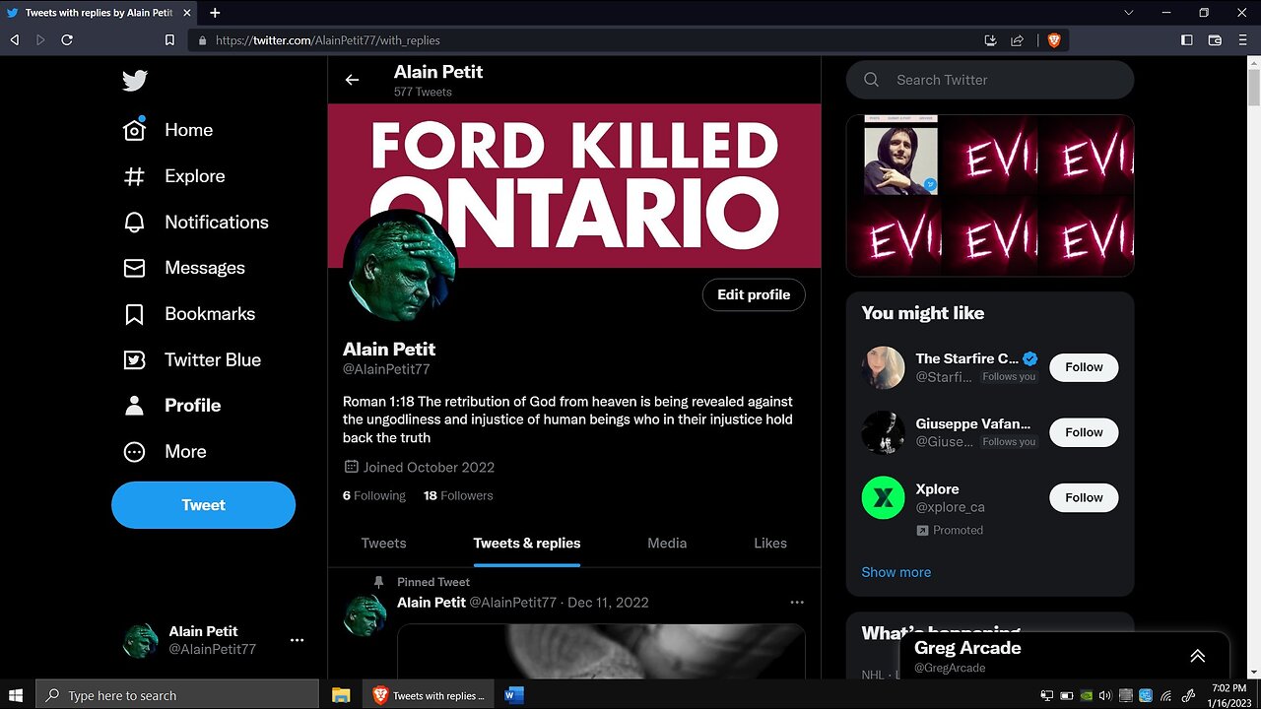Click the Giuseppe Vafan... account name
Screen dimensions: 1261x709
point(973,423)
